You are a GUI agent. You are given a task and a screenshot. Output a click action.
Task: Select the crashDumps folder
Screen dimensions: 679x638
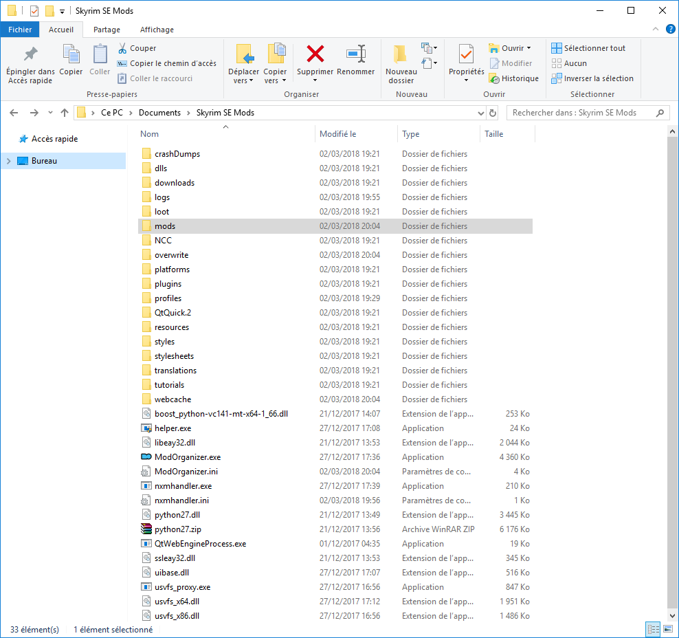click(335, 154)
